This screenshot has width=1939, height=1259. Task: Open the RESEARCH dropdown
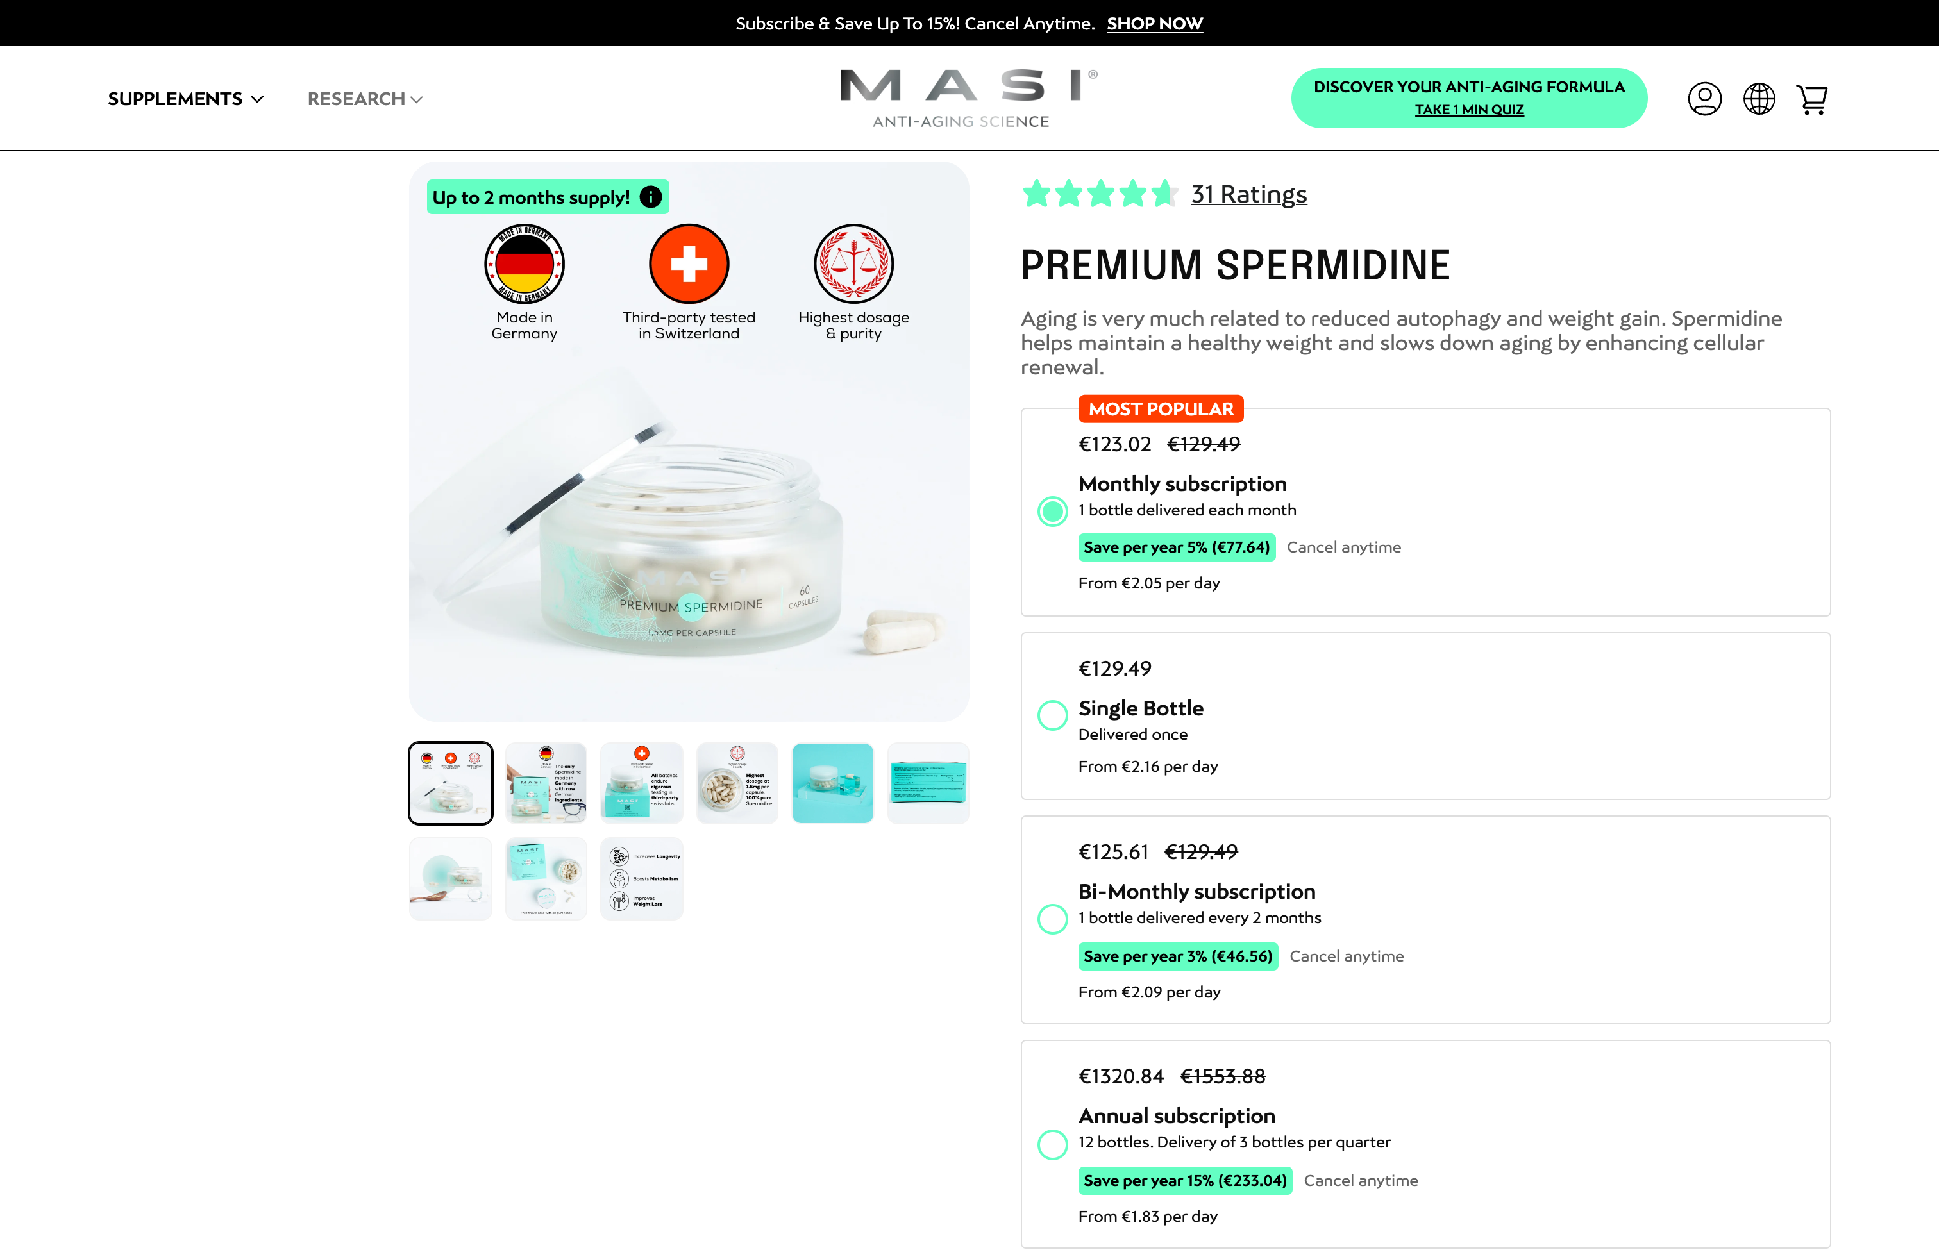coord(364,99)
